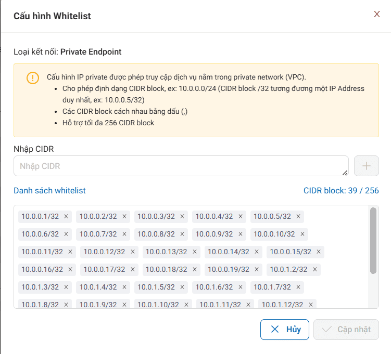Remove the 10.0.0.1/32 whitelist tag

point(66,216)
